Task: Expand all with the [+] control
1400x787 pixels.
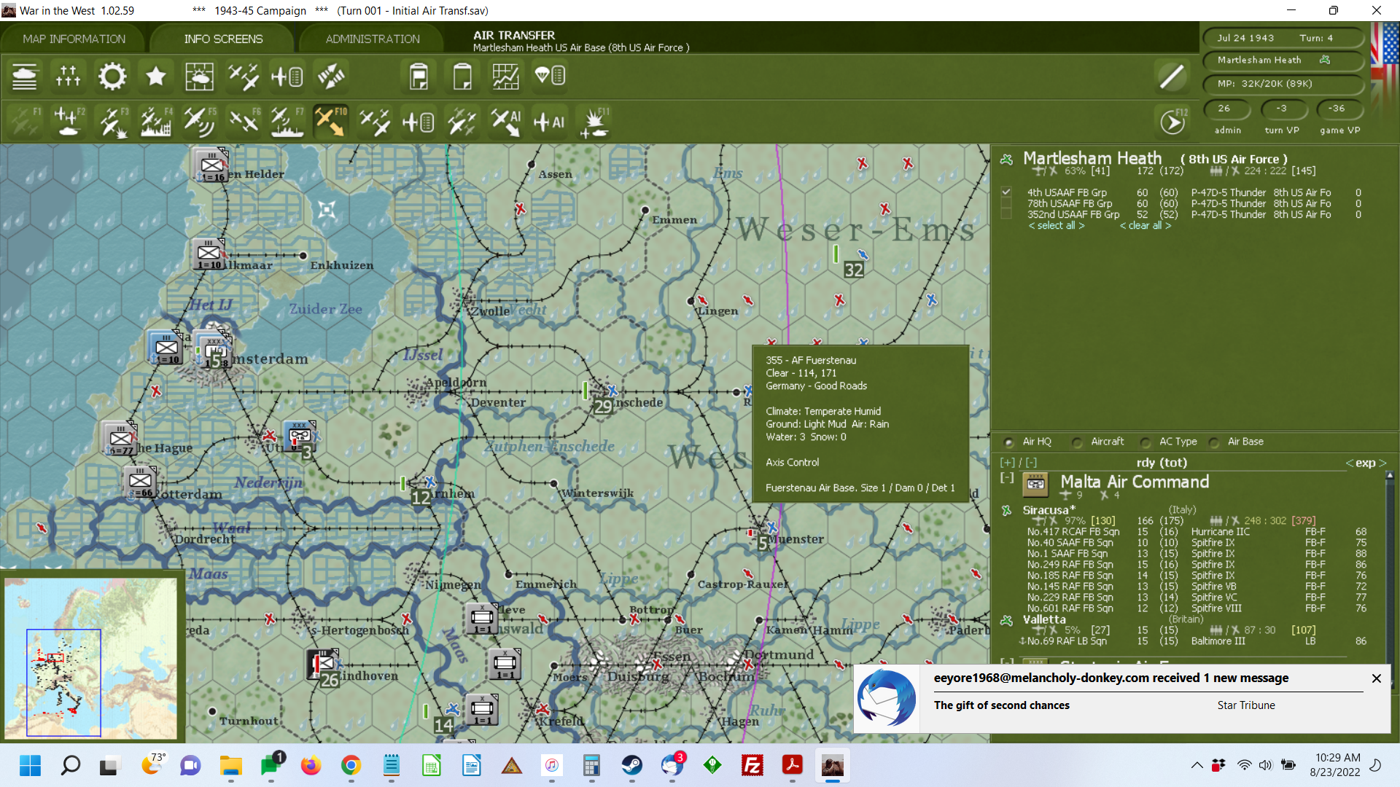Action: point(1007,463)
